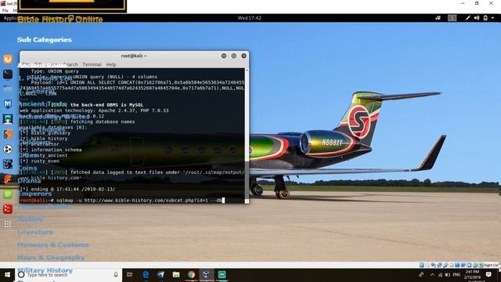Screen dimensions: 501x282
Task: Click VirtualBox USB status icon
Action: [445, 265]
